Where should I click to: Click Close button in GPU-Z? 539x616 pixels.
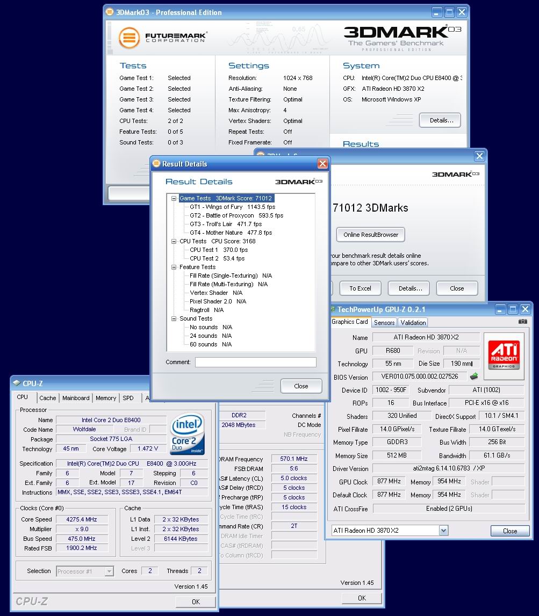click(x=510, y=531)
